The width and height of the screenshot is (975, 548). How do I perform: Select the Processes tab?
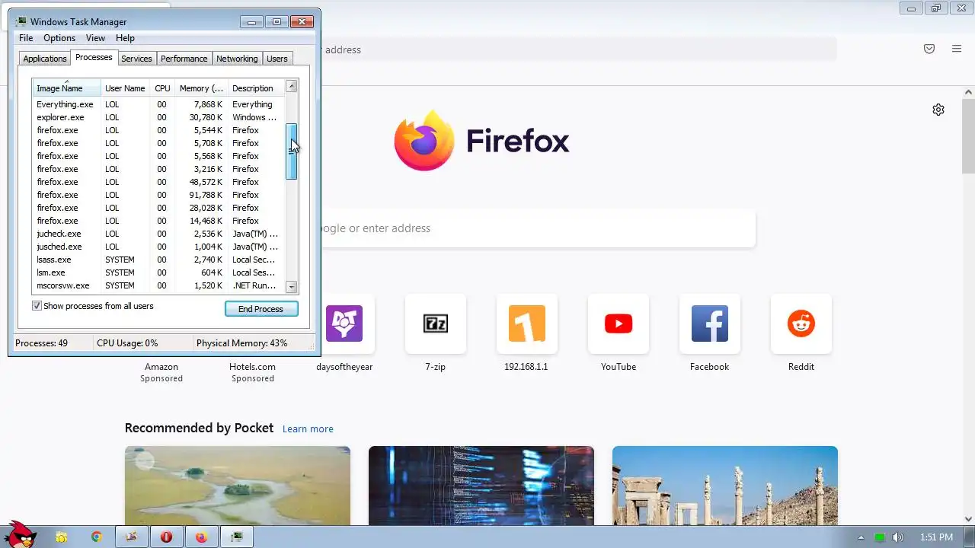(94, 57)
